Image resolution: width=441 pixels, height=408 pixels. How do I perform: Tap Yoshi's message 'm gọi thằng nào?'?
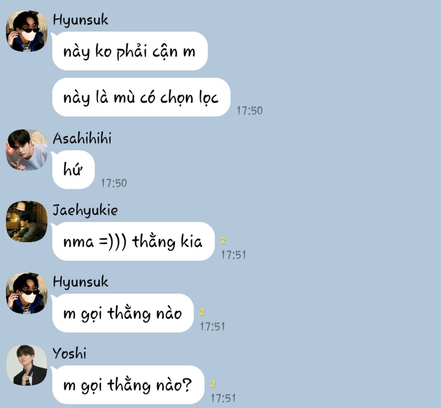(x=128, y=385)
